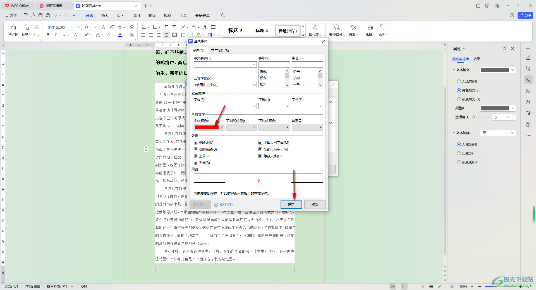The height and width of the screenshot is (290, 536).
Task: Click the Color (颜色) swatch in properties
Action: click(x=495, y=108)
